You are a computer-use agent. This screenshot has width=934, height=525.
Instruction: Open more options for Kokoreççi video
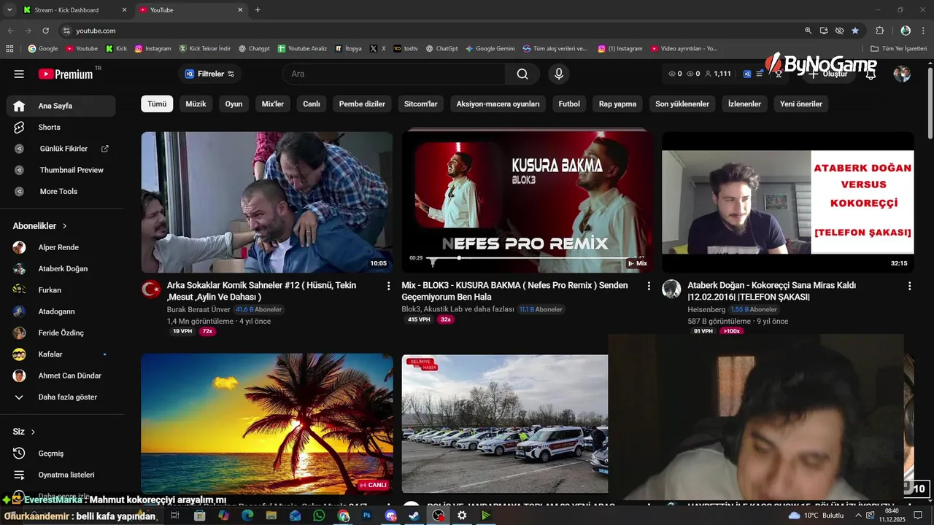909,287
